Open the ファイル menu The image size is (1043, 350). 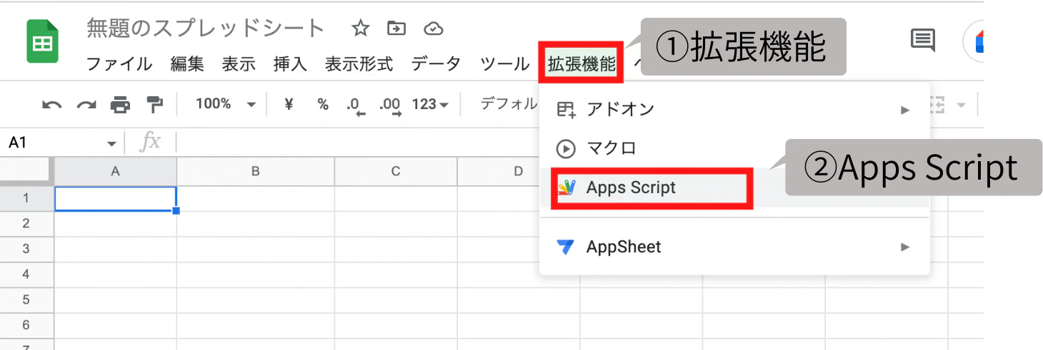119,64
